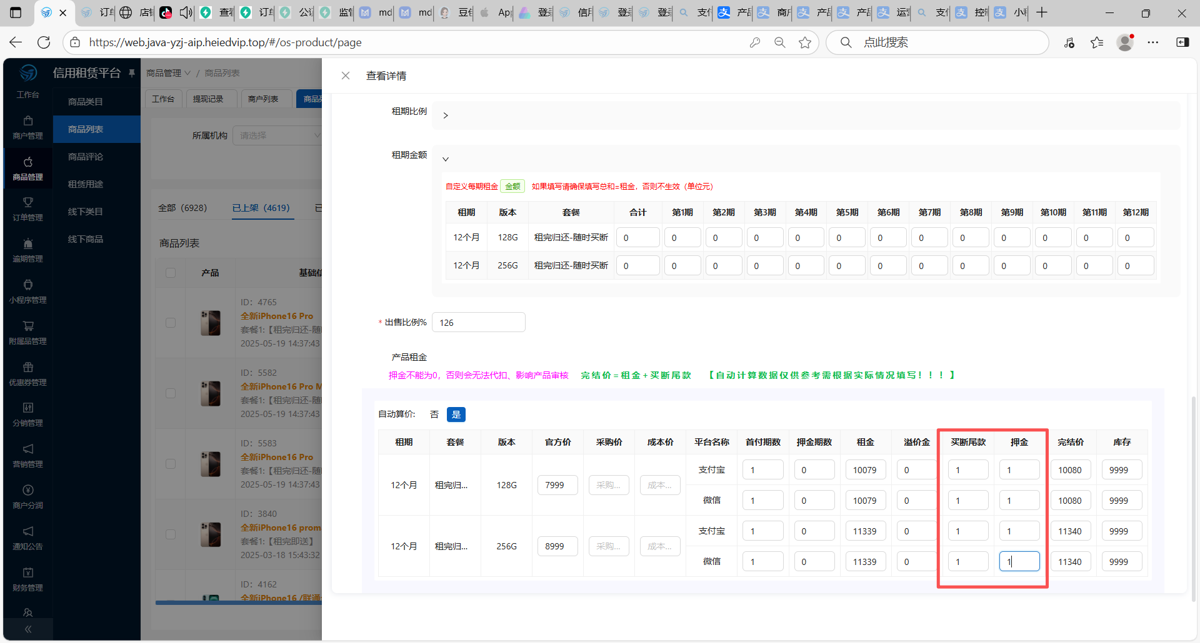Unpin the sidebar with pin icon

pos(131,73)
